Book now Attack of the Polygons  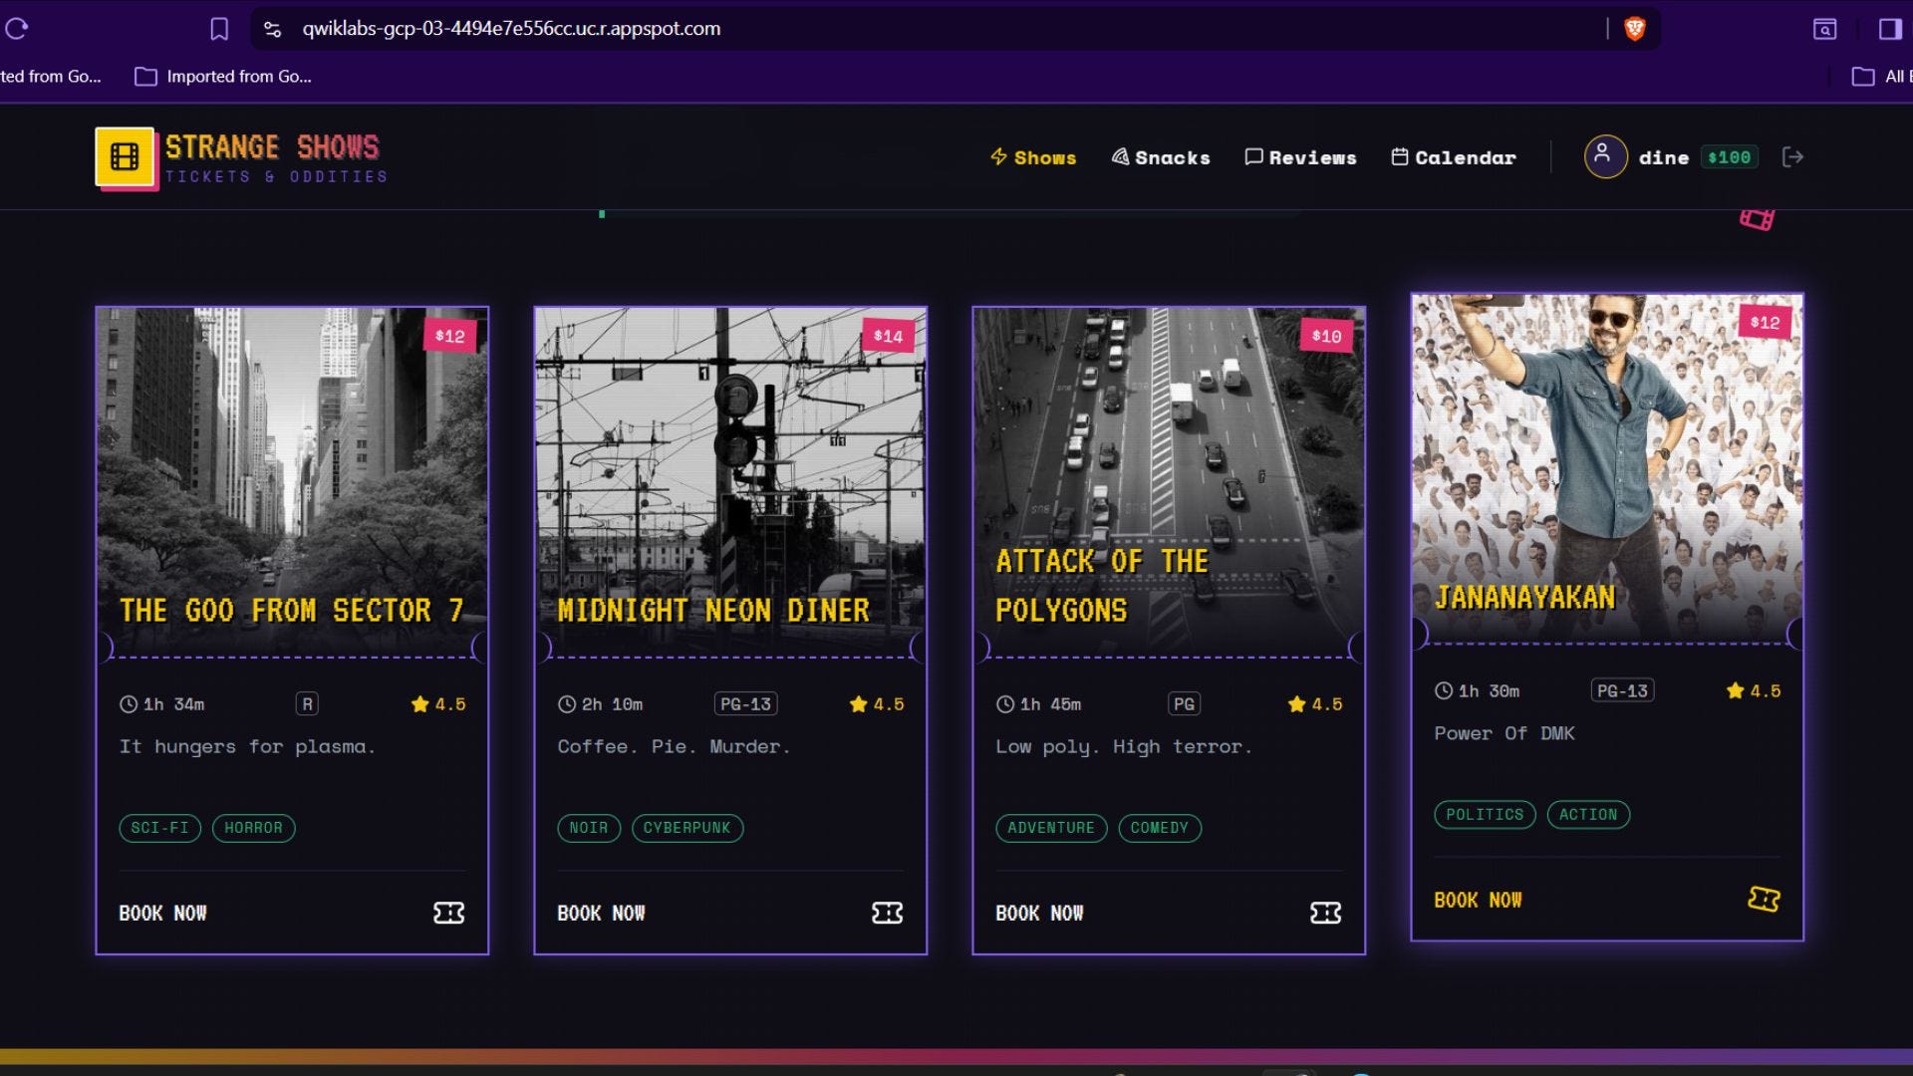(x=1039, y=913)
